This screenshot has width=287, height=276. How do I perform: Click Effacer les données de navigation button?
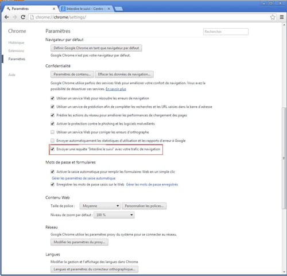pos(124,74)
